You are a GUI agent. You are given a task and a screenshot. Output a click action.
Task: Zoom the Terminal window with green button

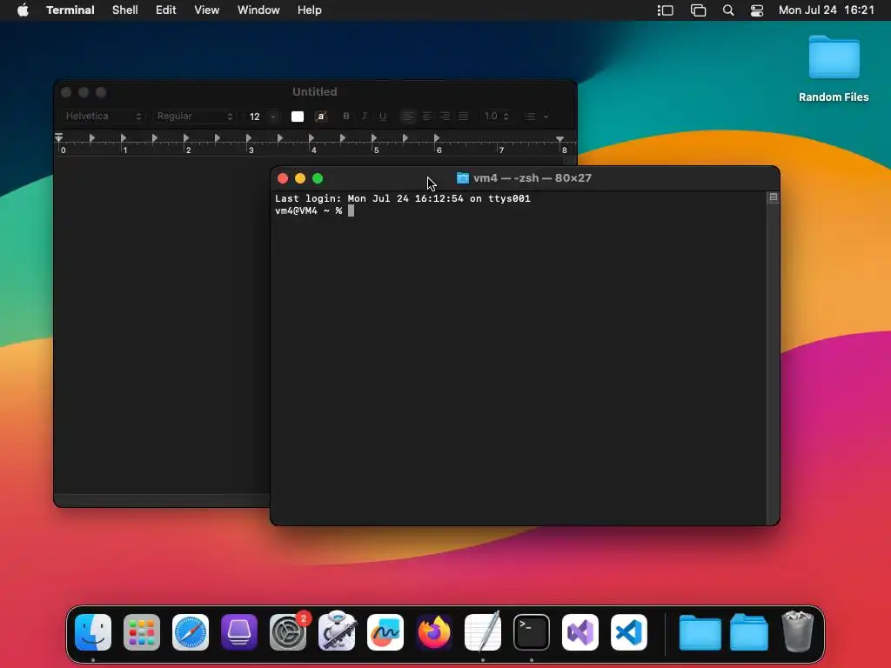click(318, 178)
